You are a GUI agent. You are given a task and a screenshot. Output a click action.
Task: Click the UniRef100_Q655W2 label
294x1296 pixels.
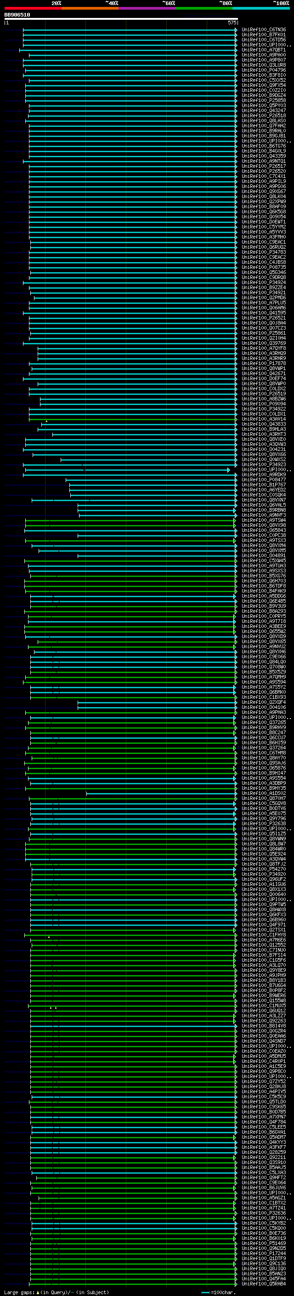click(263, 631)
